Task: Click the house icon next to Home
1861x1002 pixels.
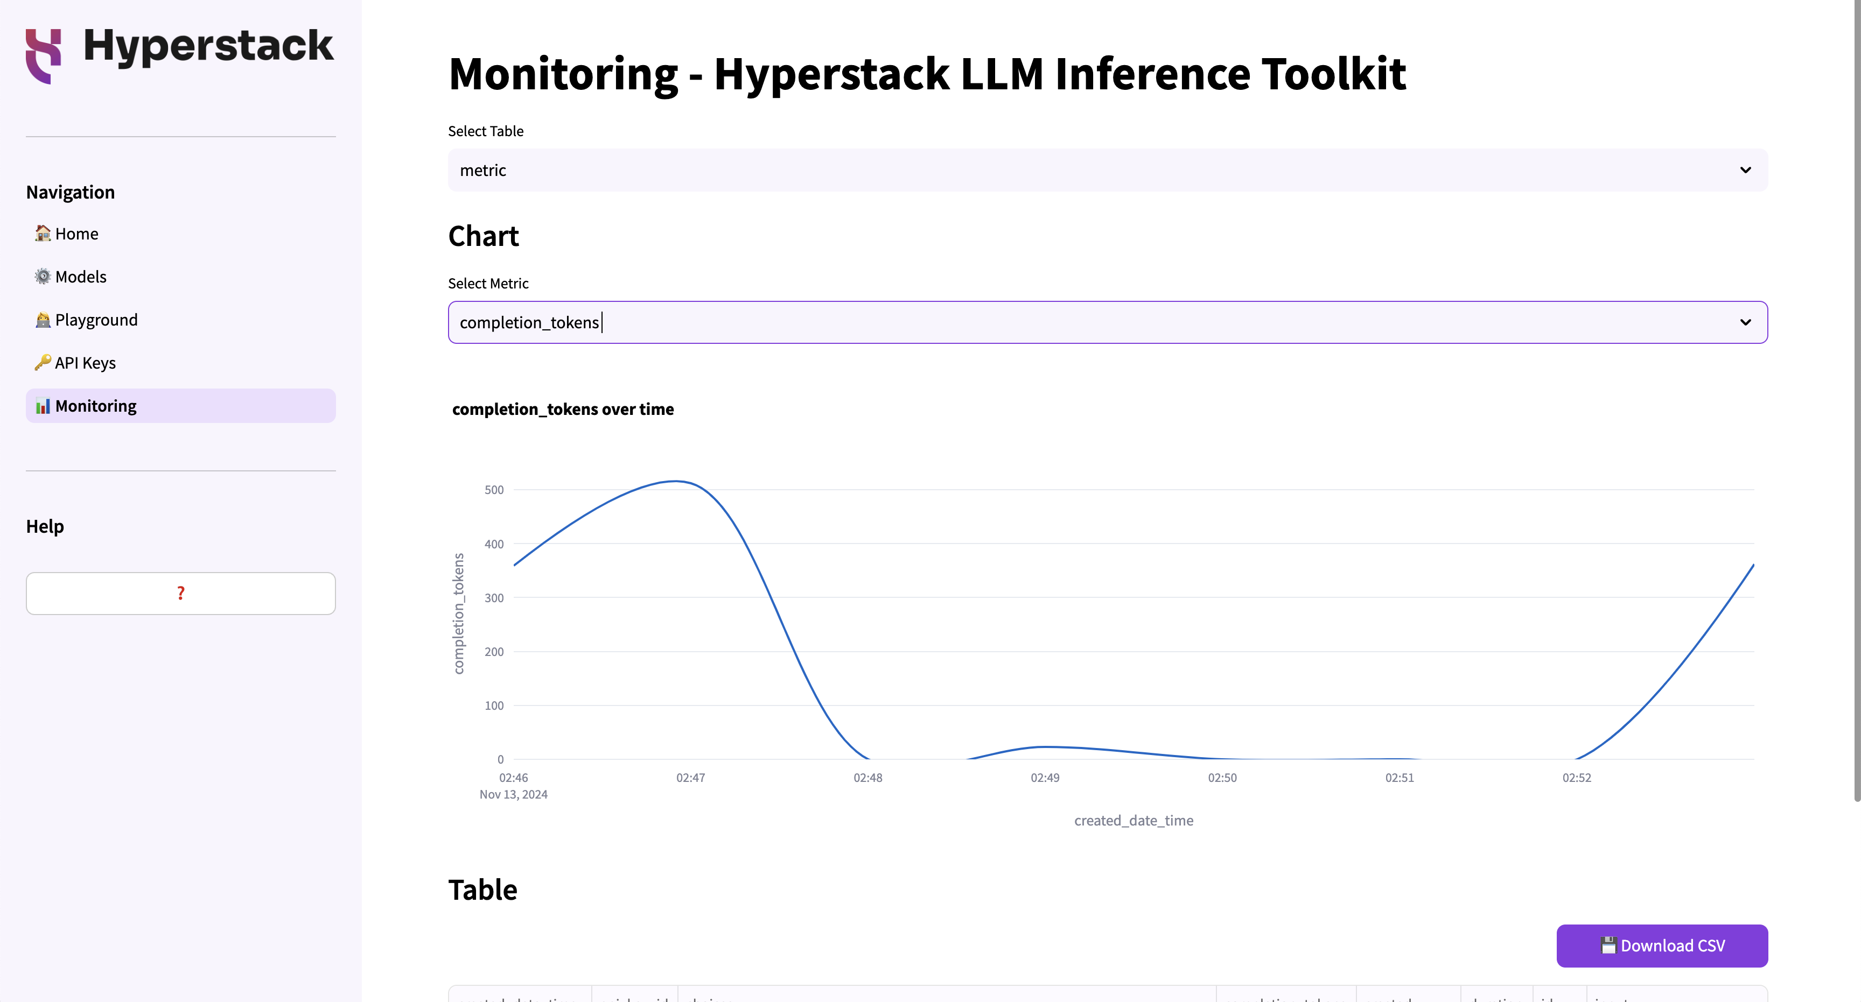Action: [43, 233]
